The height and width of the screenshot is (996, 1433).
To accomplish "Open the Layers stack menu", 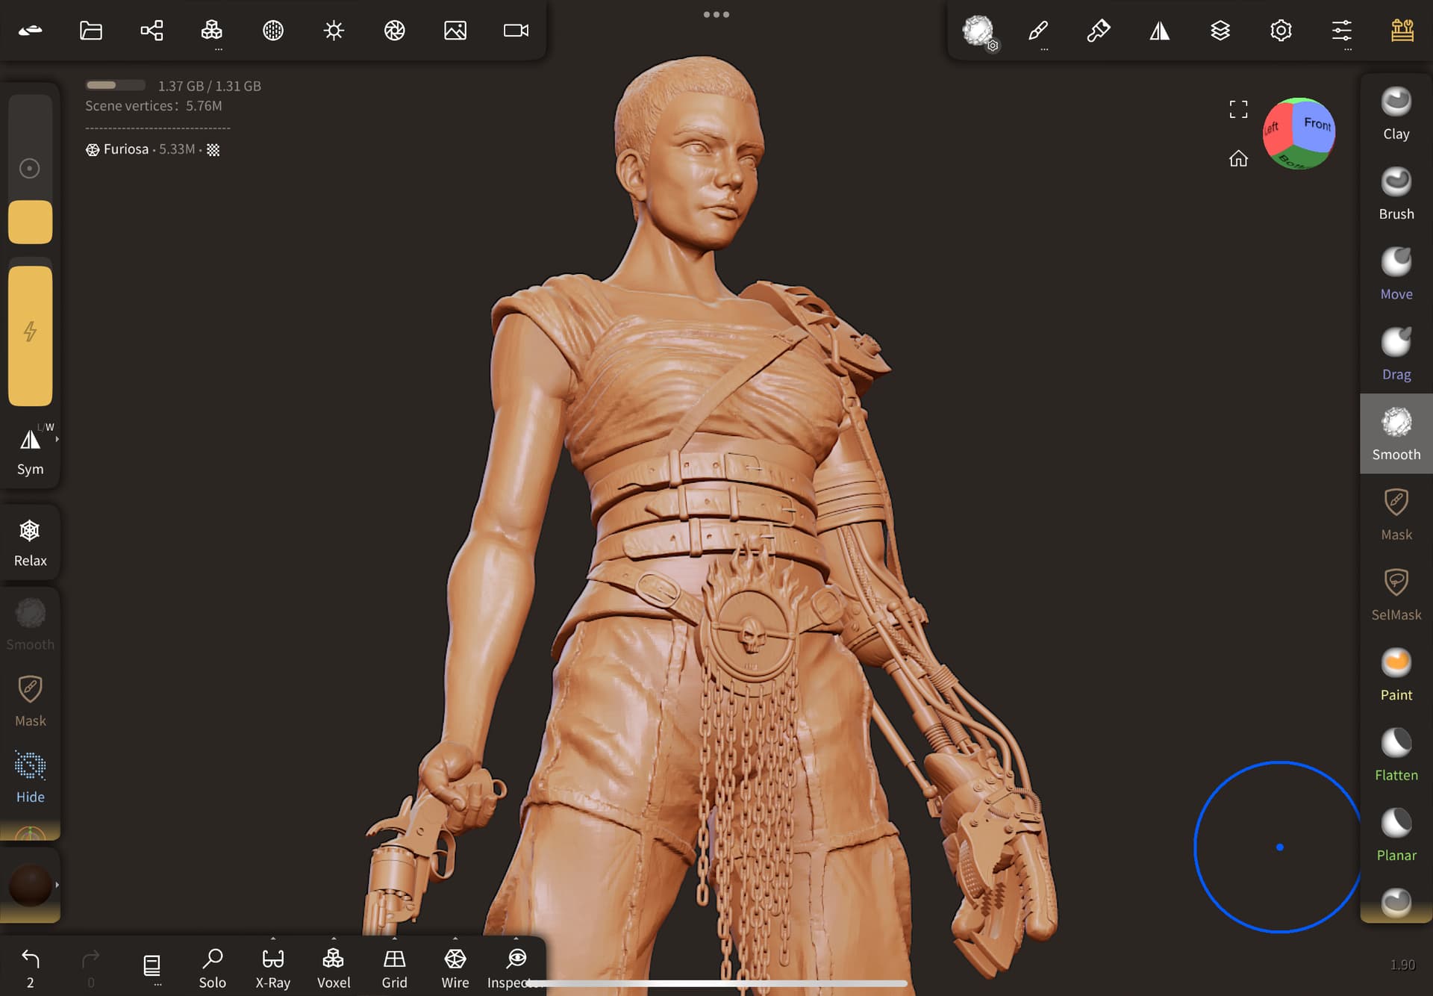I will click(x=1220, y=31).
